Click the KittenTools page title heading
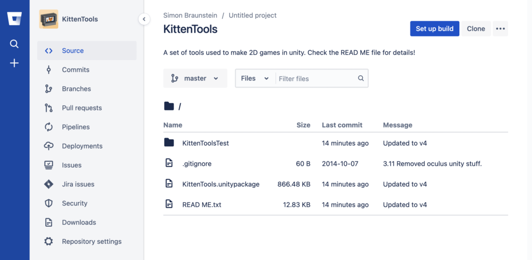The height and width of the screenshot is (260, 532). coord(190,29)
